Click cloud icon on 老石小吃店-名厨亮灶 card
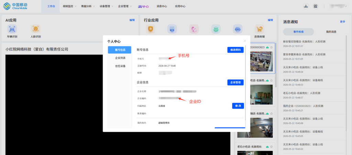This screenshot has width=352, height=155. point(267,147)
